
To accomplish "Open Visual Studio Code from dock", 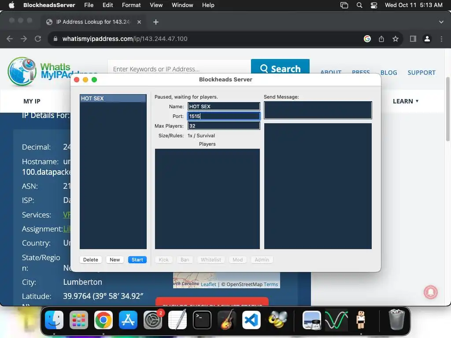I will pyautogui.click(x=251, y=320).
